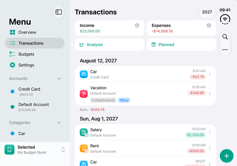Click the blue Car icon at 9:41 AM
This screenshot has width=237, height=166.
(x=84, y=74)
